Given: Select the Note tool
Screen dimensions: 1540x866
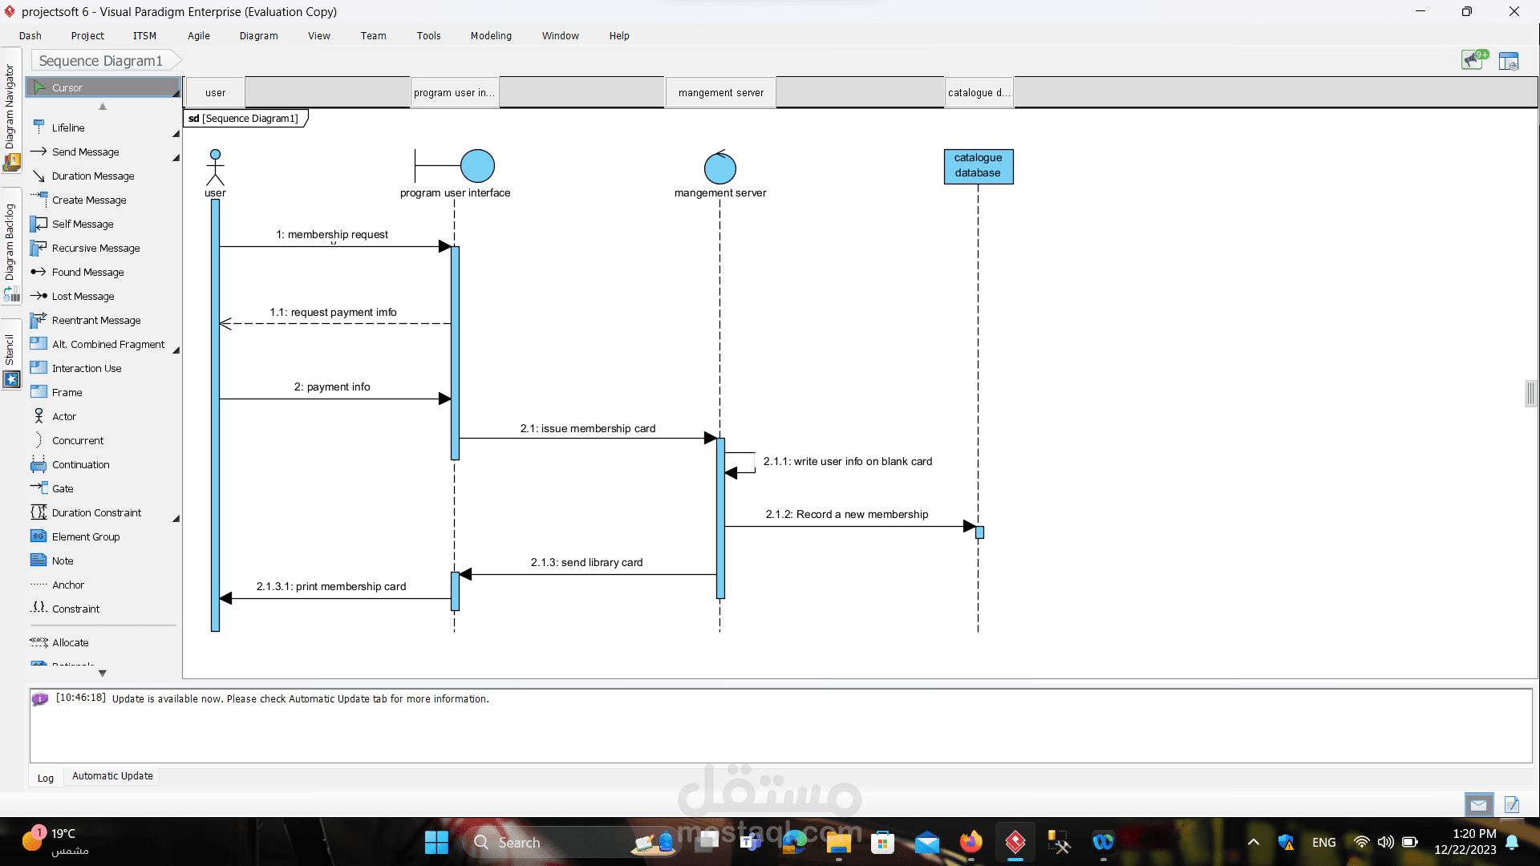Looking at the screenshot, I should [x=62, y=560].
